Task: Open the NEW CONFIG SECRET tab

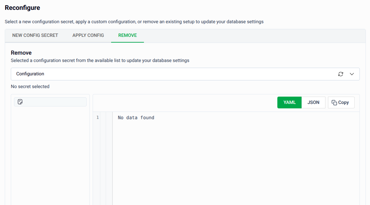Action: pyautogui.click(x=35, y=35)
